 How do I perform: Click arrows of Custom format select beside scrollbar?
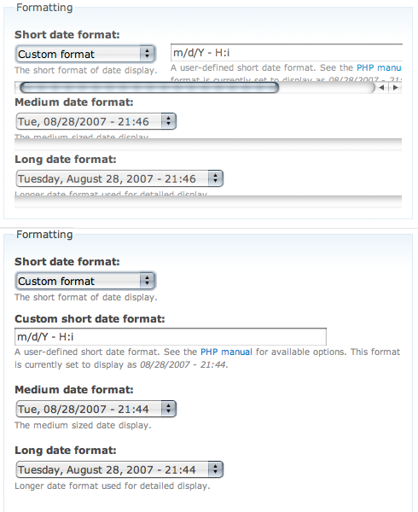148,54
